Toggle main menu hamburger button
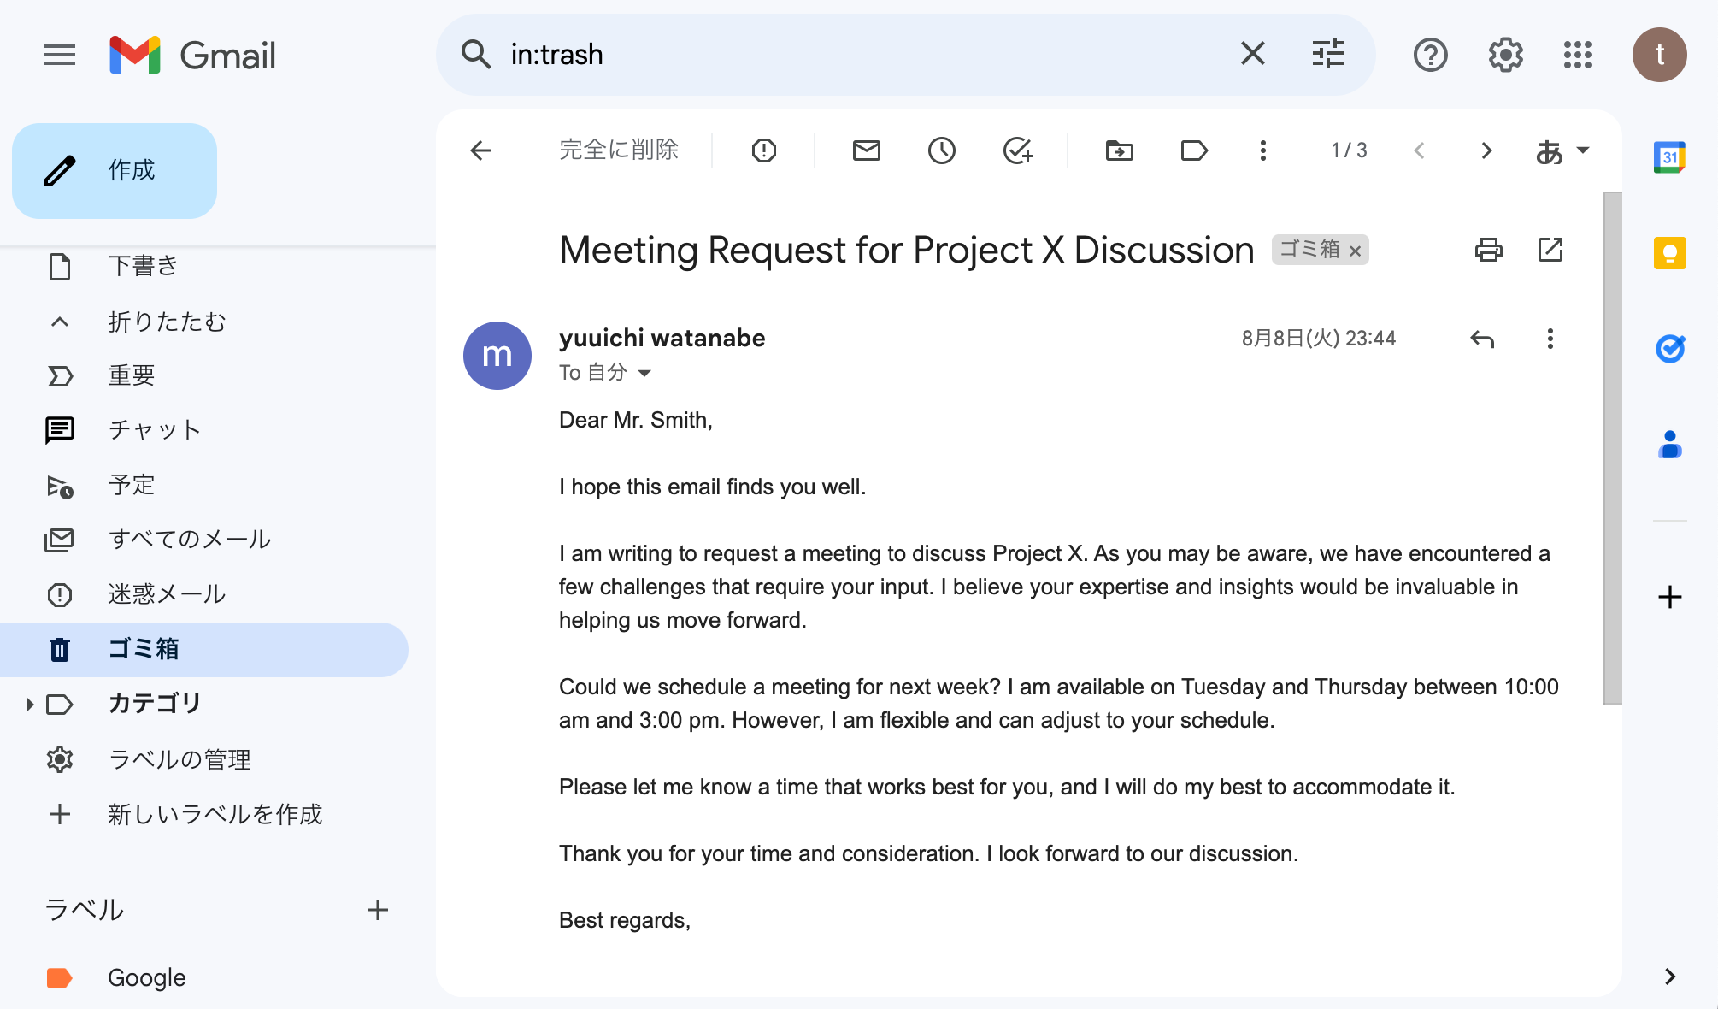 (x=60, y=55)
